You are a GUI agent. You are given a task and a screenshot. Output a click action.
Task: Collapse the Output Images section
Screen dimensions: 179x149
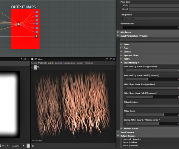point(118,136)
